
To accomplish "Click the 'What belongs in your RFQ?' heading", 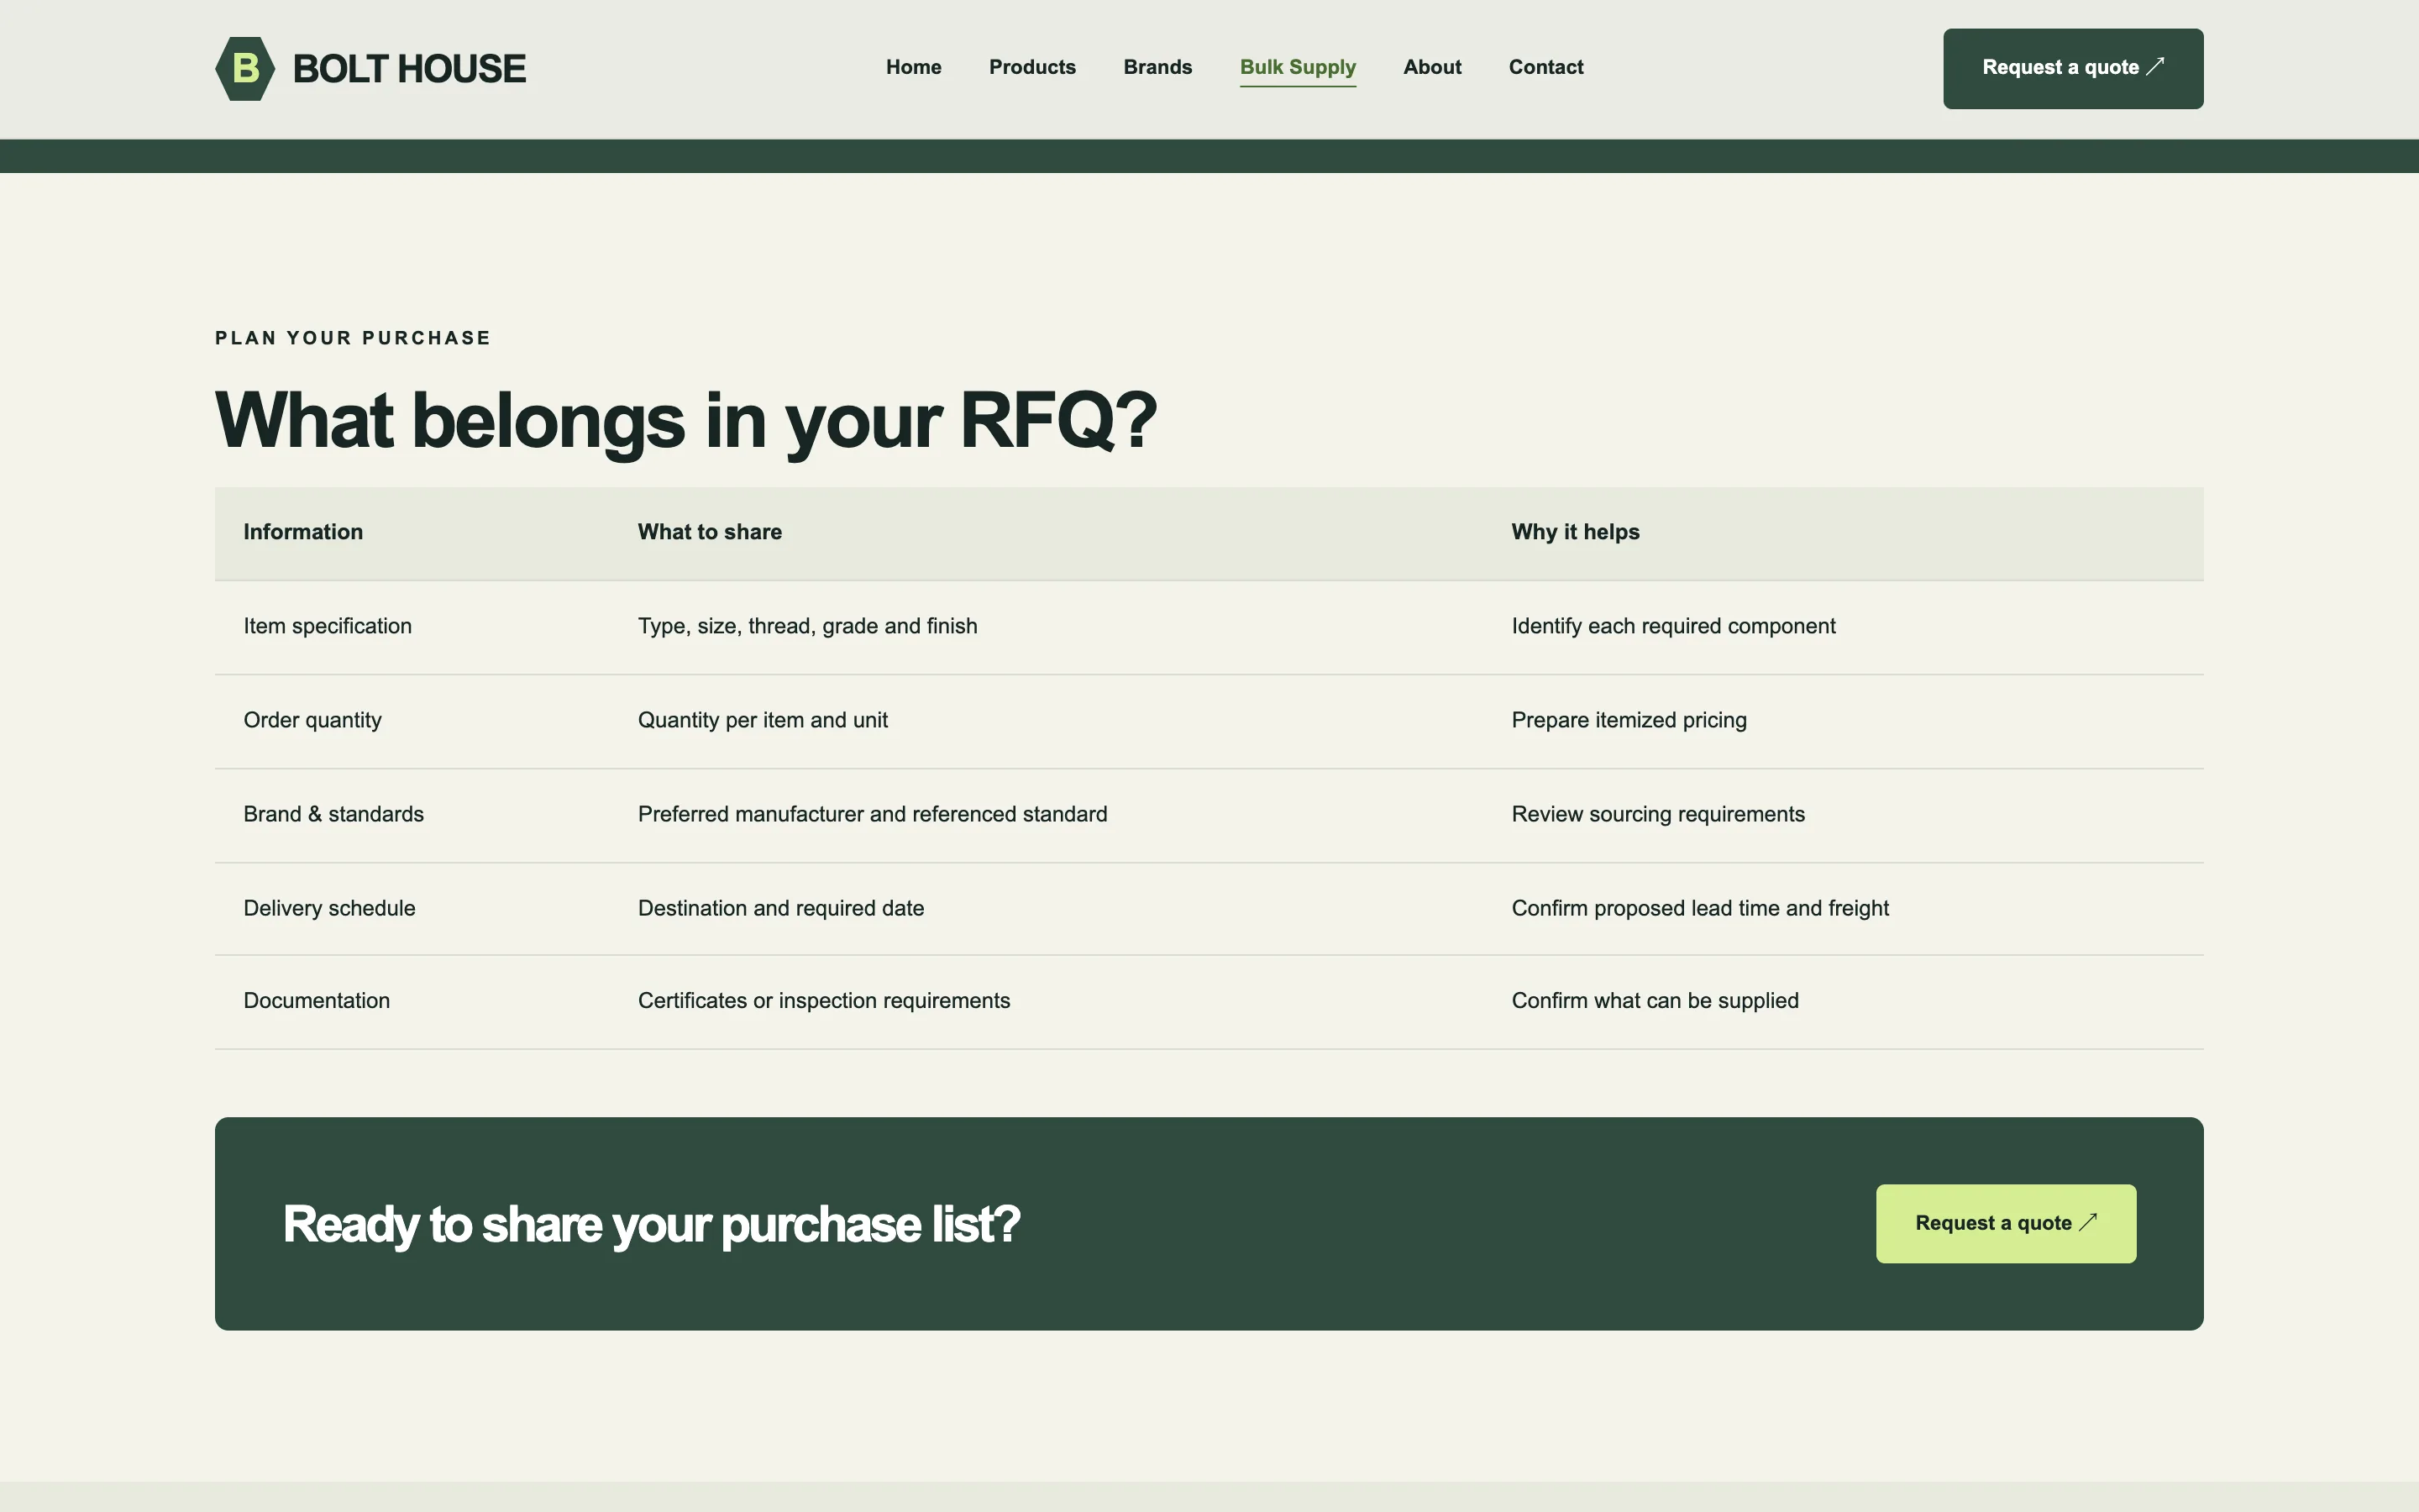I will coord(685,420).
